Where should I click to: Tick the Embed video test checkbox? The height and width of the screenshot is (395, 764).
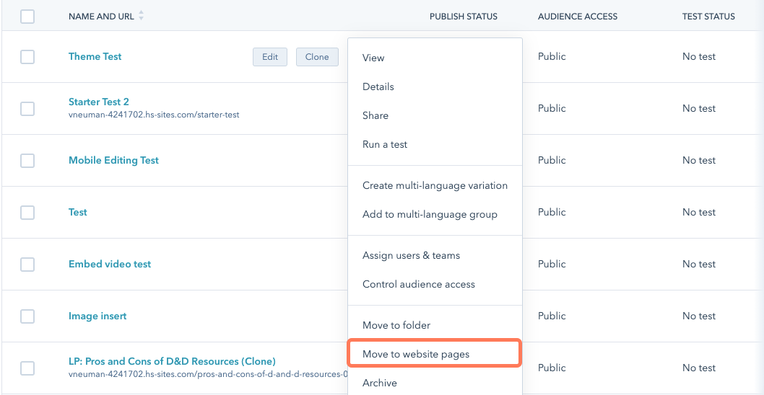[x=27, y=265]
